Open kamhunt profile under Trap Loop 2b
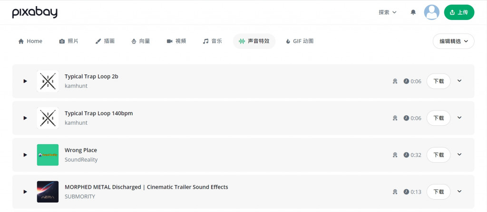The width and height of the screenshot is (487, 212). click(x=76, y=86)
